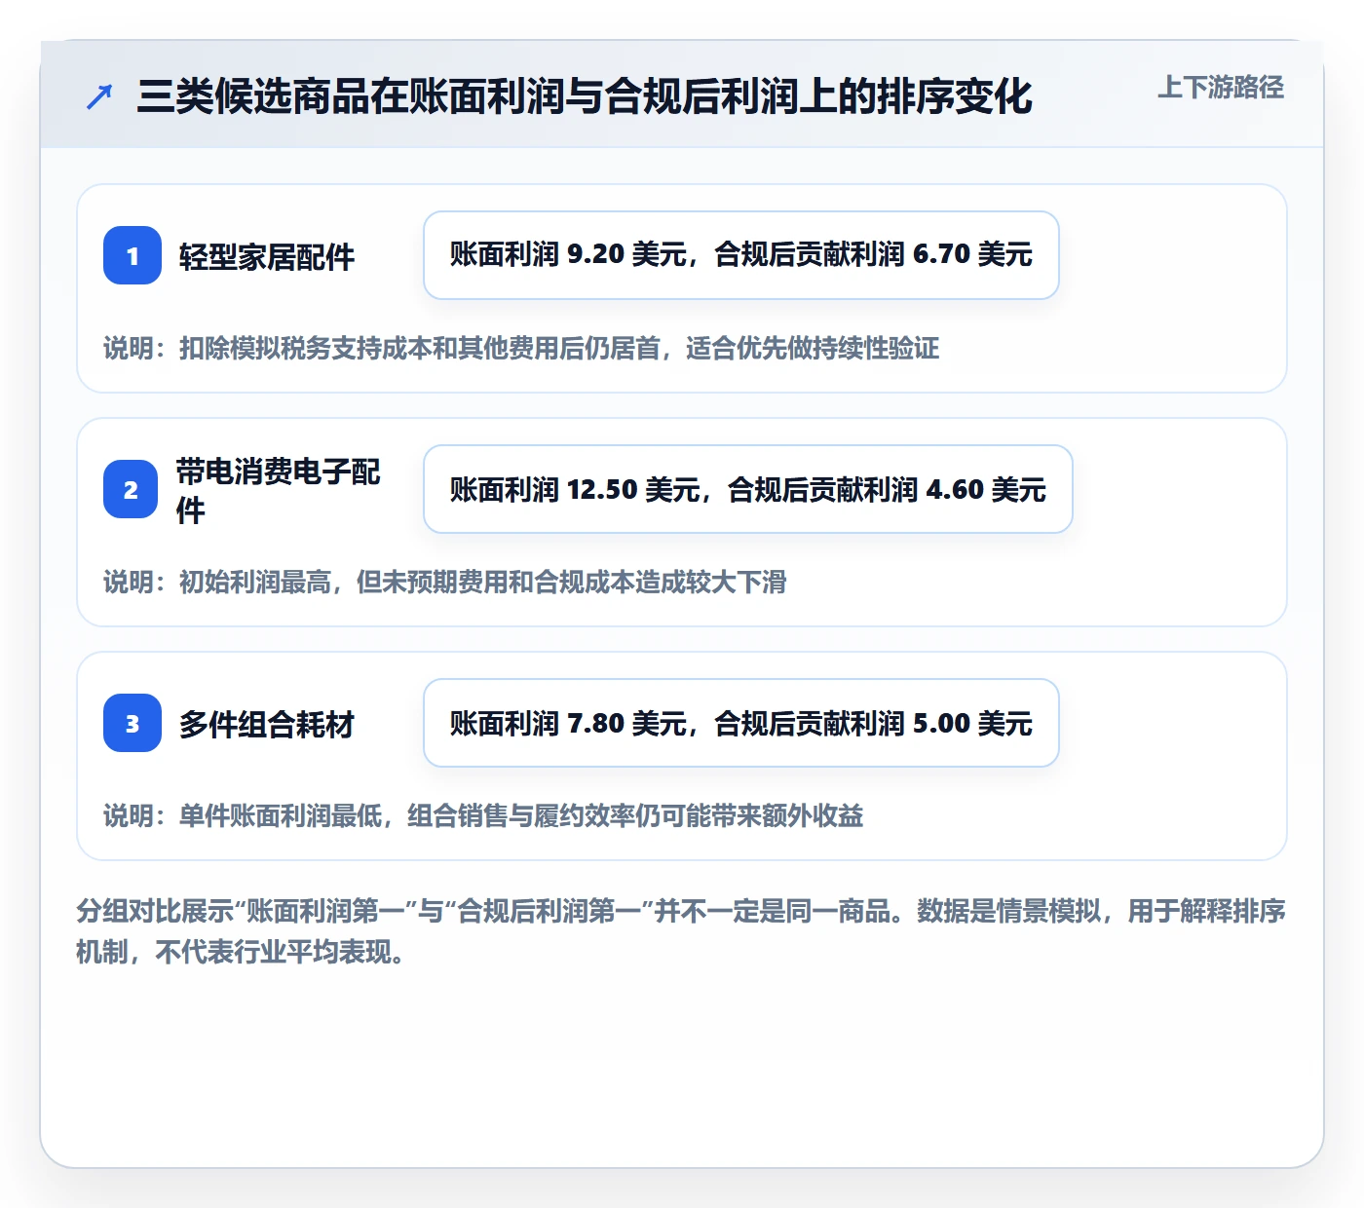The height and width of the screenshot is (1208, 1364).
Task: Click the footer paragraph starting 分组对比展示
Action: point(681,931)
